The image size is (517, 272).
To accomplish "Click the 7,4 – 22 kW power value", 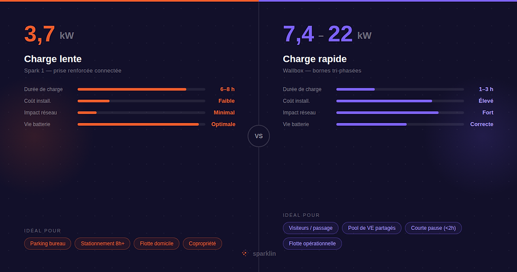I will [x=327, y=34].
